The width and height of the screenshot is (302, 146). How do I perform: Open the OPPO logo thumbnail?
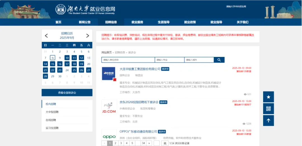pos(109,135)
